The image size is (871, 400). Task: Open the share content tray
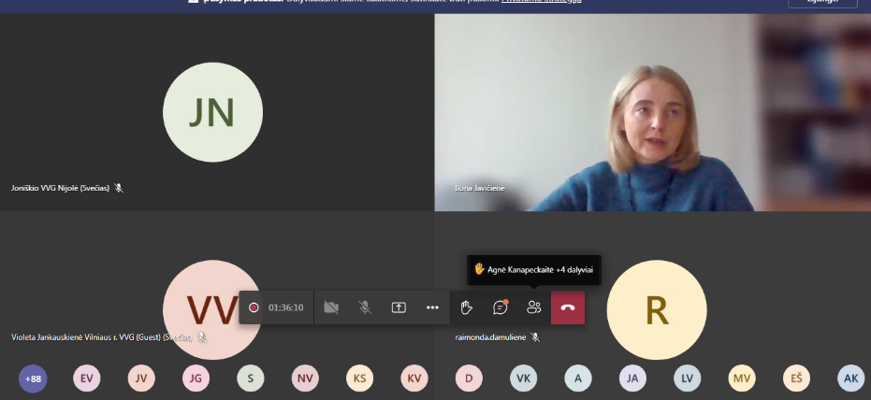point(399,307)
